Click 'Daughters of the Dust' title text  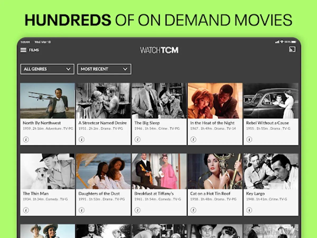(99, 194)
